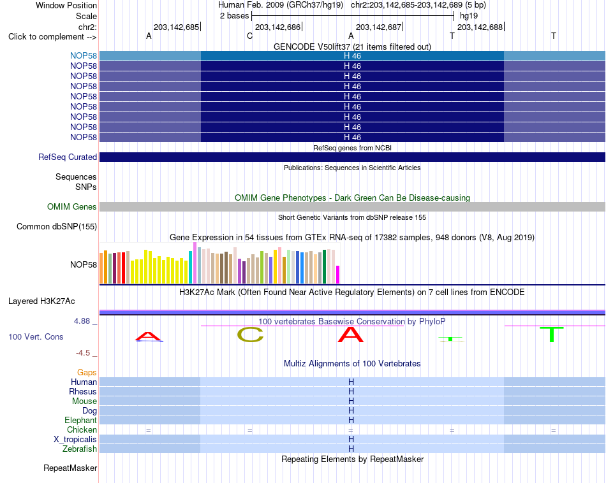Click the NOP58 label beside GTEx chart

tap(83, 264)
